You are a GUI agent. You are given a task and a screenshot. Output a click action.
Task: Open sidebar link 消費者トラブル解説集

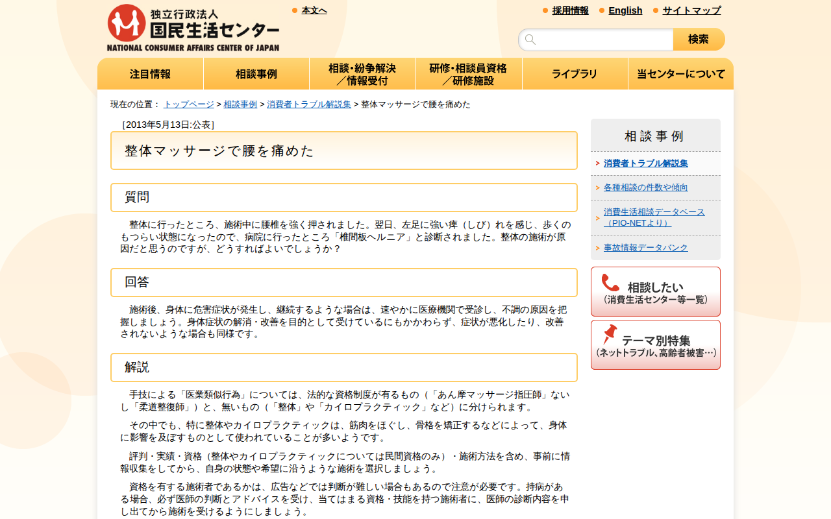click(x=646, y=163)
